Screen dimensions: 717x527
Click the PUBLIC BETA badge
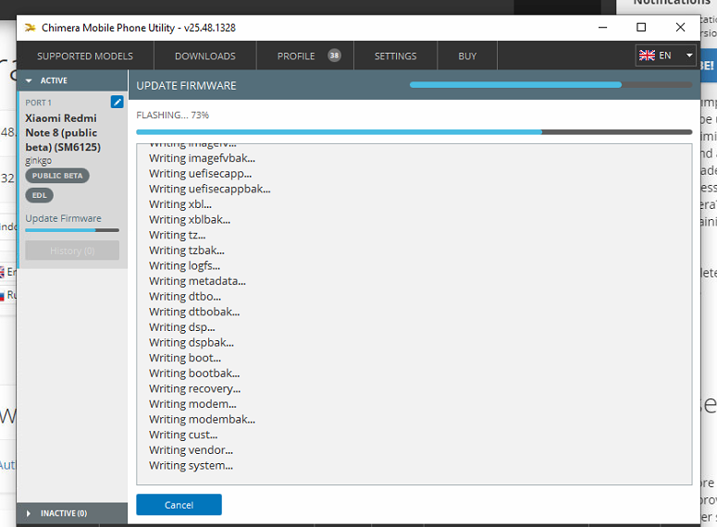click(57, 176)
